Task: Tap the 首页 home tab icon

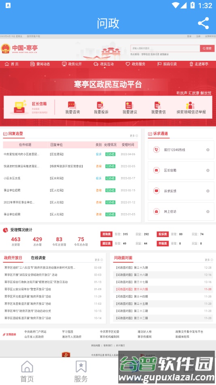Action: coord(27,367)
